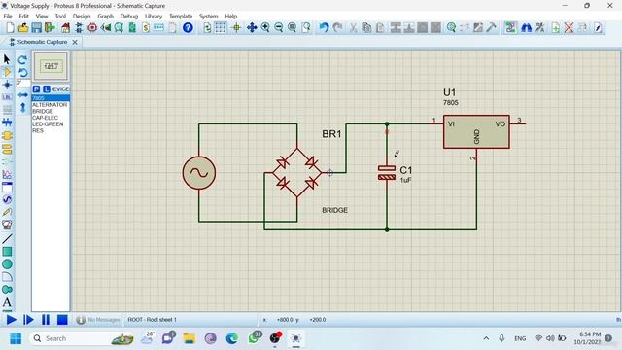Select the Selection Mode arrow tool
The image size is (622, 350).
tap(7, 59)
